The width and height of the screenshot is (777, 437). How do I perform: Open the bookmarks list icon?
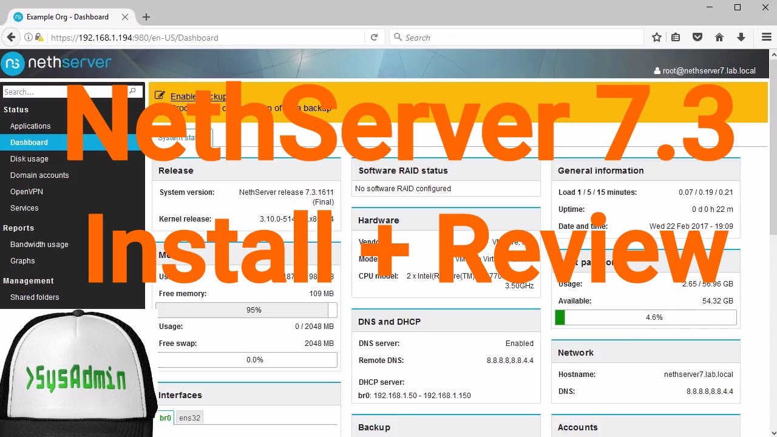tap(676, 37)
